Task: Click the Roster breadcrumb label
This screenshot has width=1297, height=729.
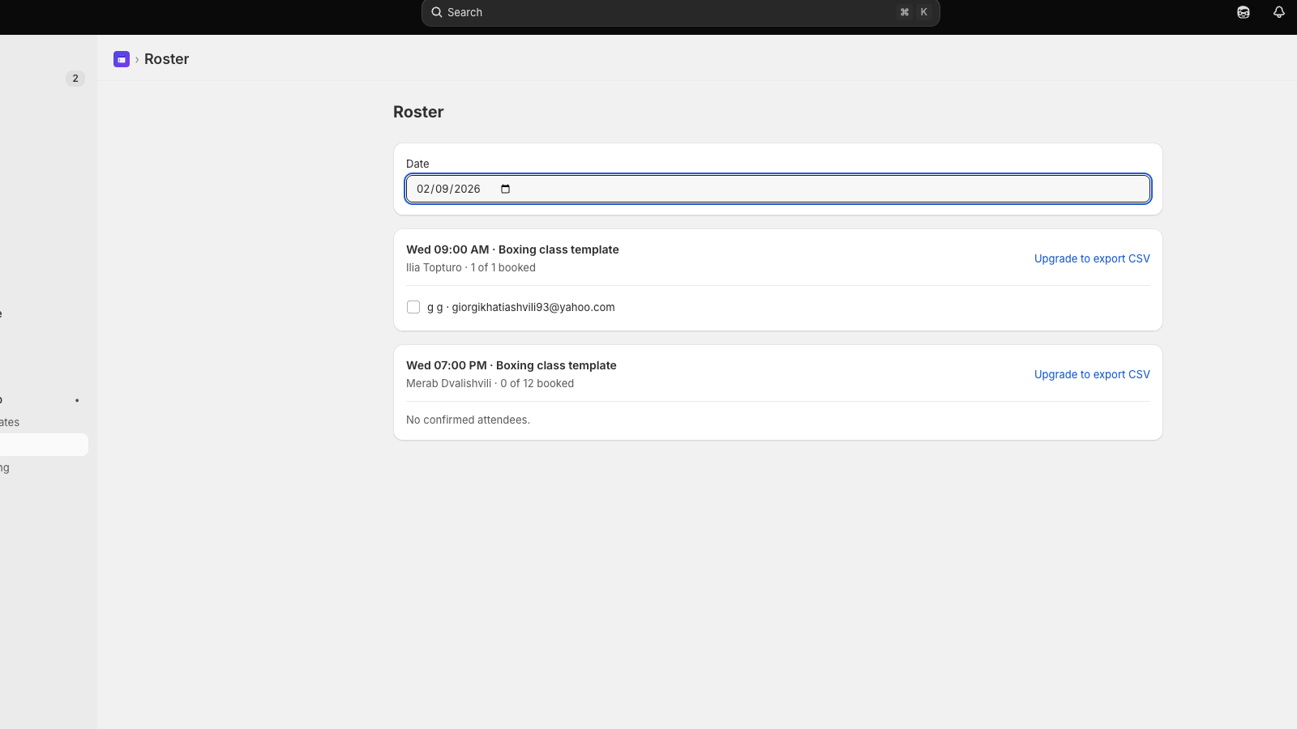Action: (x=166, y=59)
